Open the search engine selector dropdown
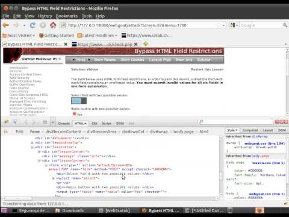Viewport: 289px width, 217px height. 234,25
